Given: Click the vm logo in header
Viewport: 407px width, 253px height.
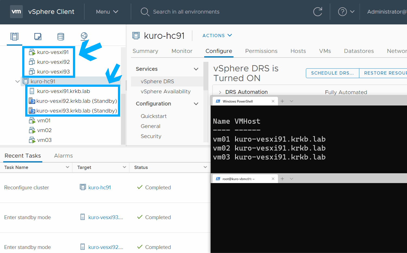Looking at the screenshot, I should 16,12.
